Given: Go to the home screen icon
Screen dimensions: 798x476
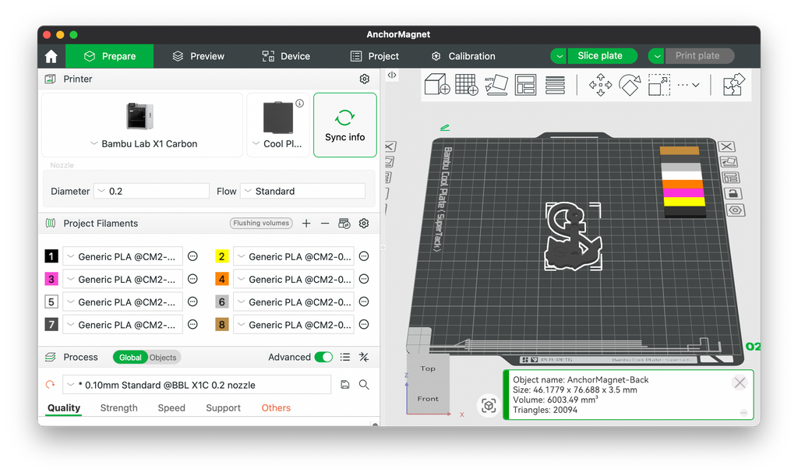Looking at the screenshot, I should [51, 56].
